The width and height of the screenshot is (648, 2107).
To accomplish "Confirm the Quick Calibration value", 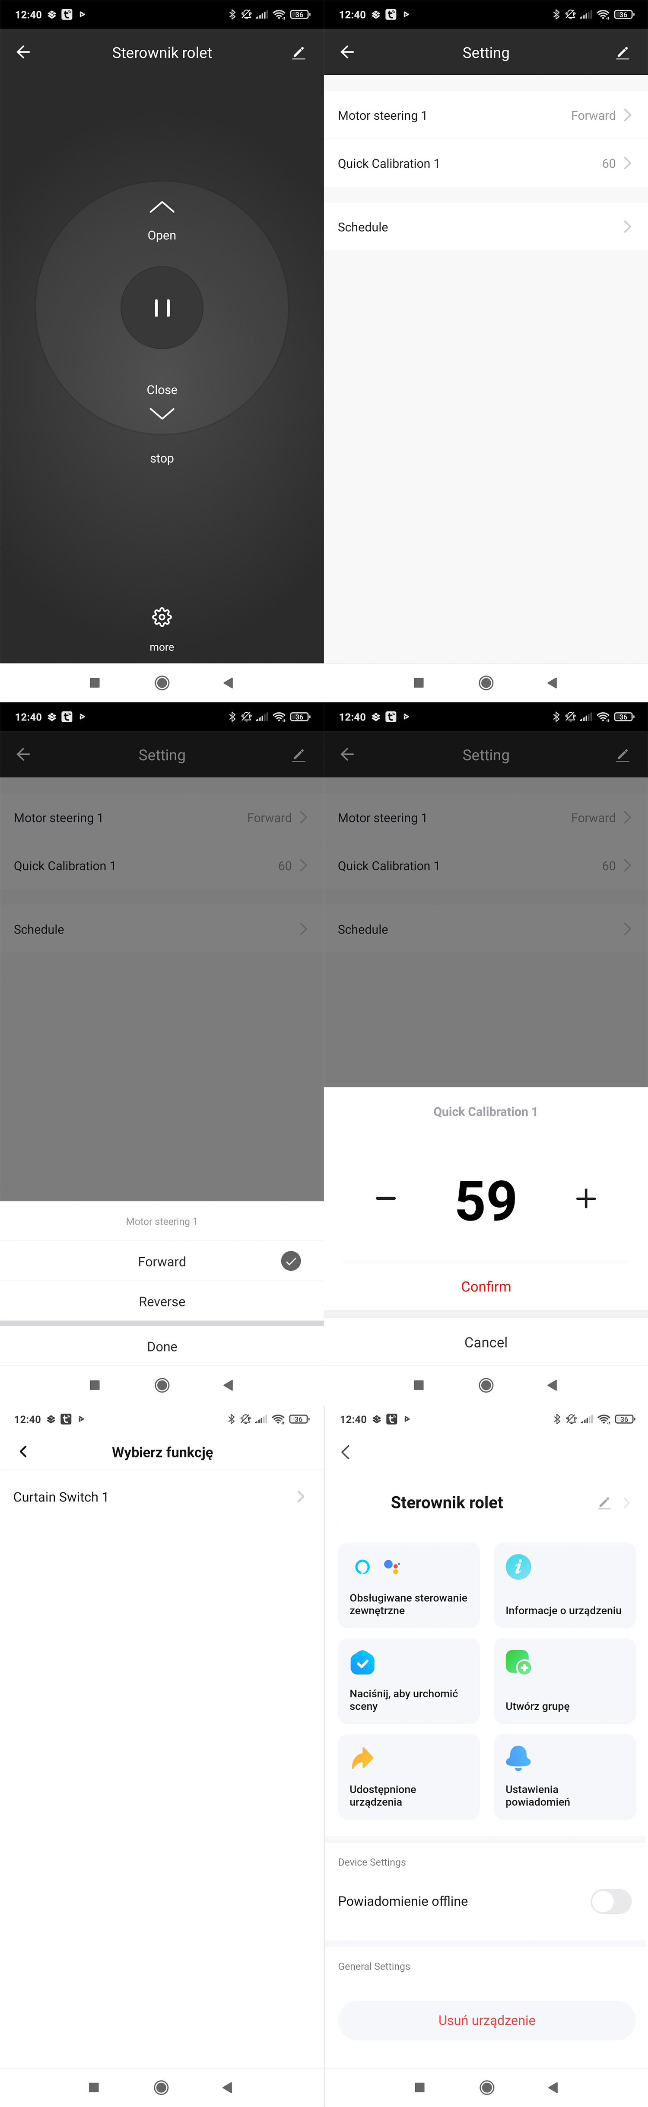I will [486, 1287].
